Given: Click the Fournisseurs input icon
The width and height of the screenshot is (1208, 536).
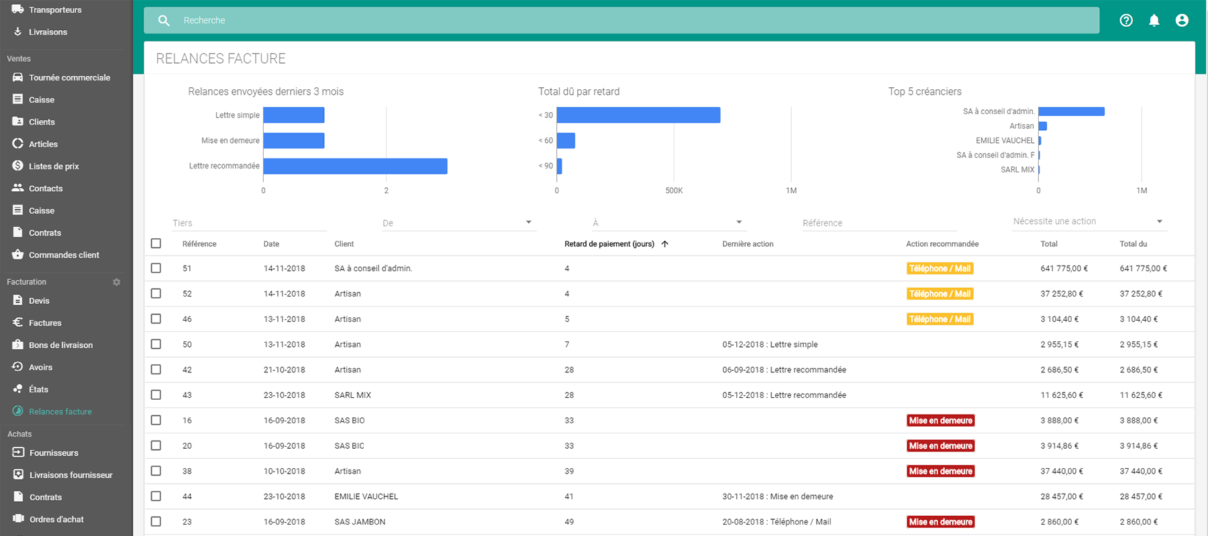Looking at the screenshot, I should point(18,453).
